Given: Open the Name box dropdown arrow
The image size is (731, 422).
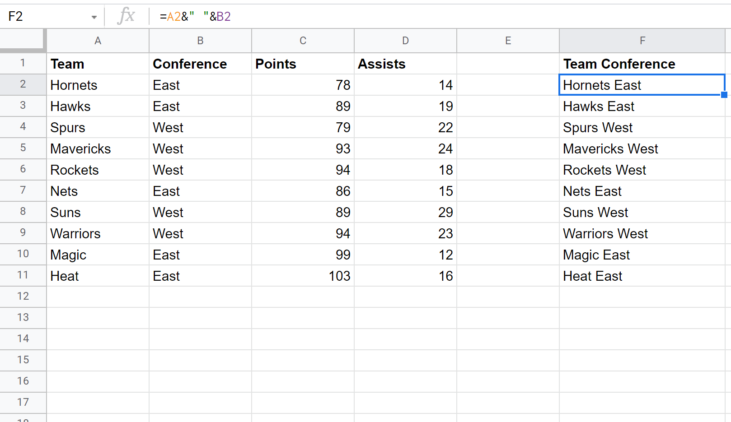Looking at the screenshot, I should 94,17.
